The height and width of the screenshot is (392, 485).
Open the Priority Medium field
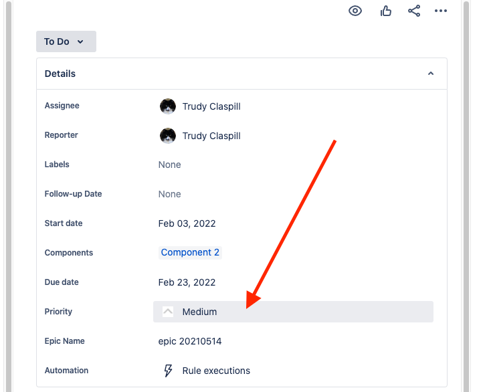[x=293, y=312]
